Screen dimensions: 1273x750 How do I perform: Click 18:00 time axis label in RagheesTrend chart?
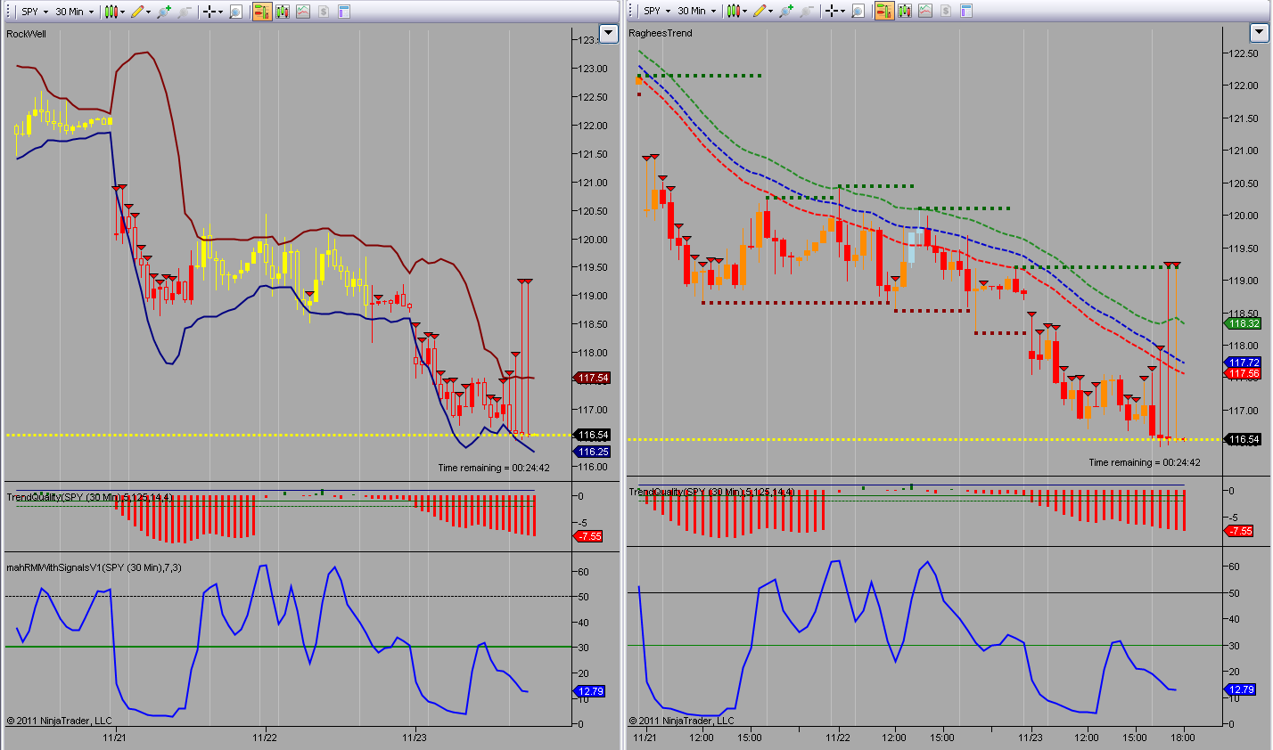1183,737
